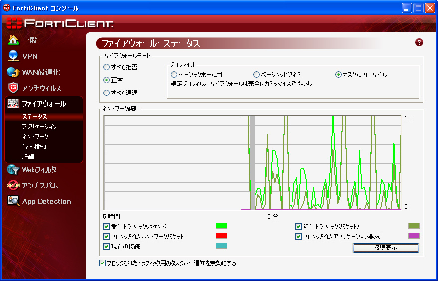438x281 pixels.
Task: Click the 一般 home icon
Action: coord(13,40)
